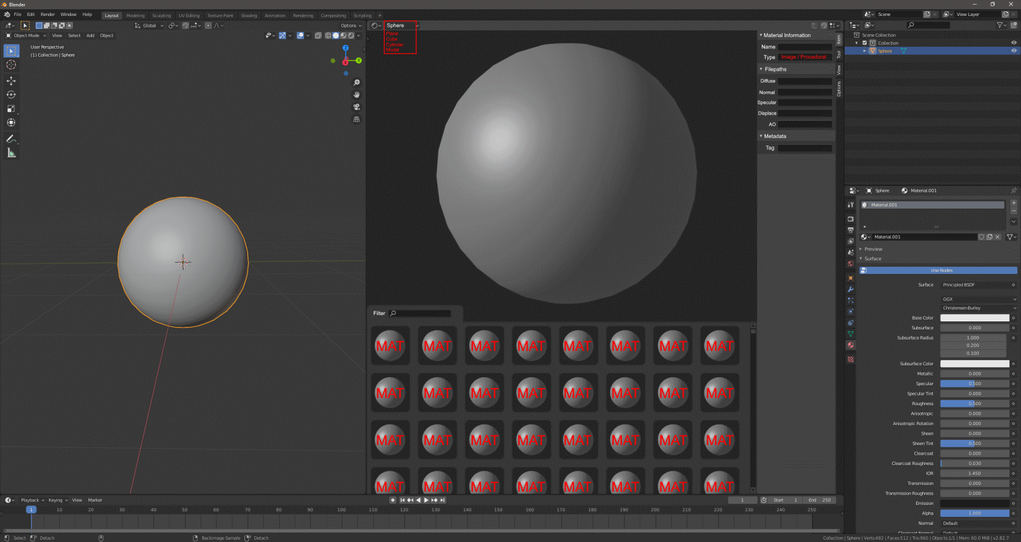Open Modifier properties wrench tab
1021x542 pixels.
[x=851, y=290]
